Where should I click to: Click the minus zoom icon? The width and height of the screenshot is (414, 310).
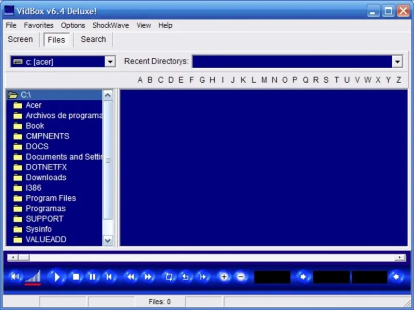pyautogui.click(x=241, y=277)
